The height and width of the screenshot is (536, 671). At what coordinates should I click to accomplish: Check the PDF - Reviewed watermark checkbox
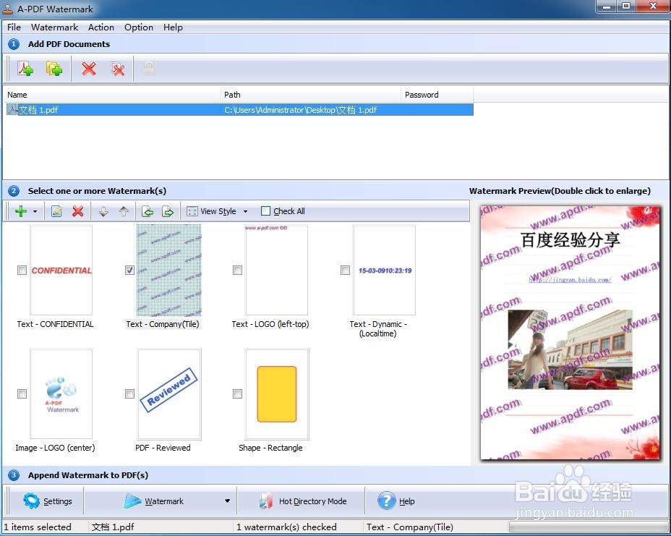[x=129, y=394]
